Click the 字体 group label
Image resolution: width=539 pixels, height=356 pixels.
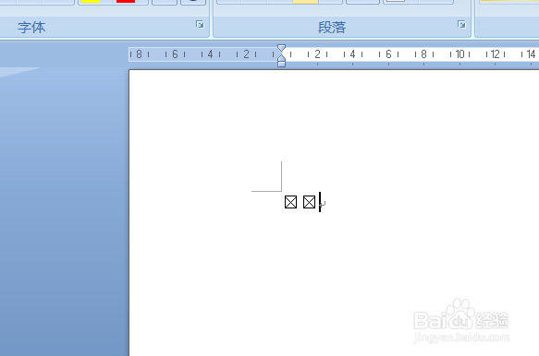pos(31,27)
